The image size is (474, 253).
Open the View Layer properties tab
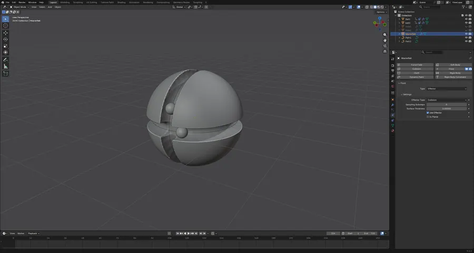click(393, 76)
